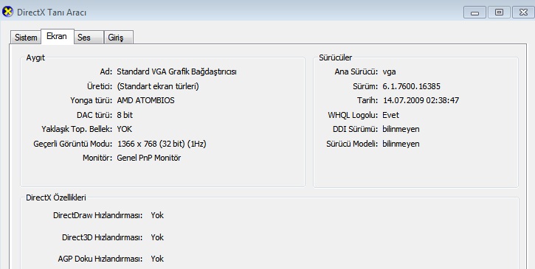This screenshot has width=535, height=269.
Task: Close the DirectX Tanı Aracı window
Action: (523, 13)
